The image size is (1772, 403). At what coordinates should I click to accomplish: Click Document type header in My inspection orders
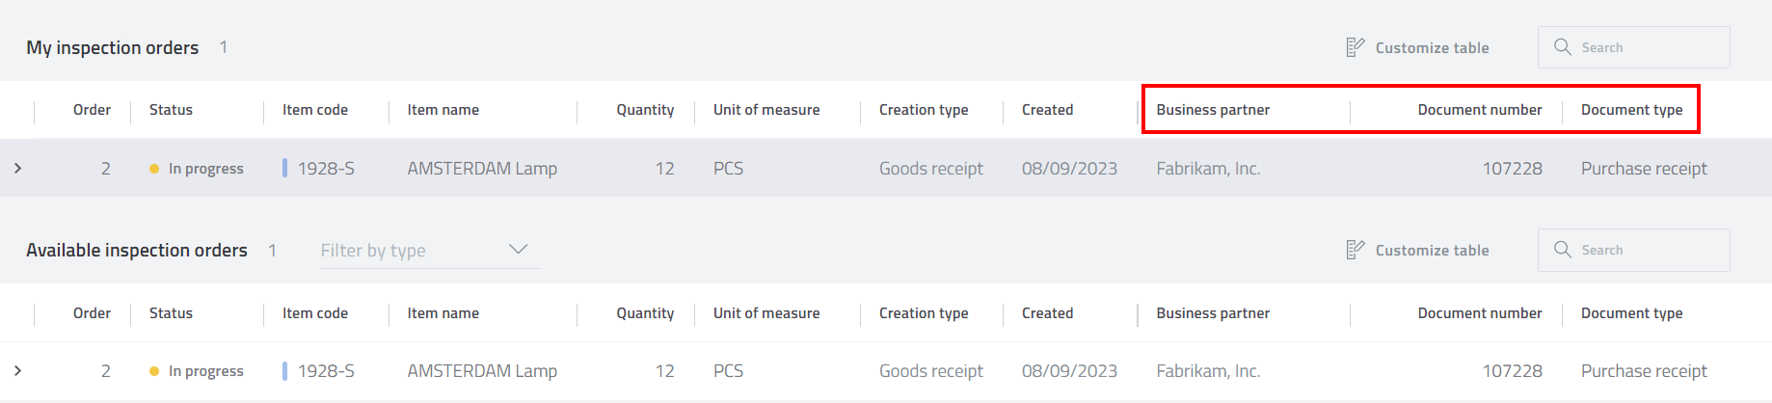point(1631,110)
